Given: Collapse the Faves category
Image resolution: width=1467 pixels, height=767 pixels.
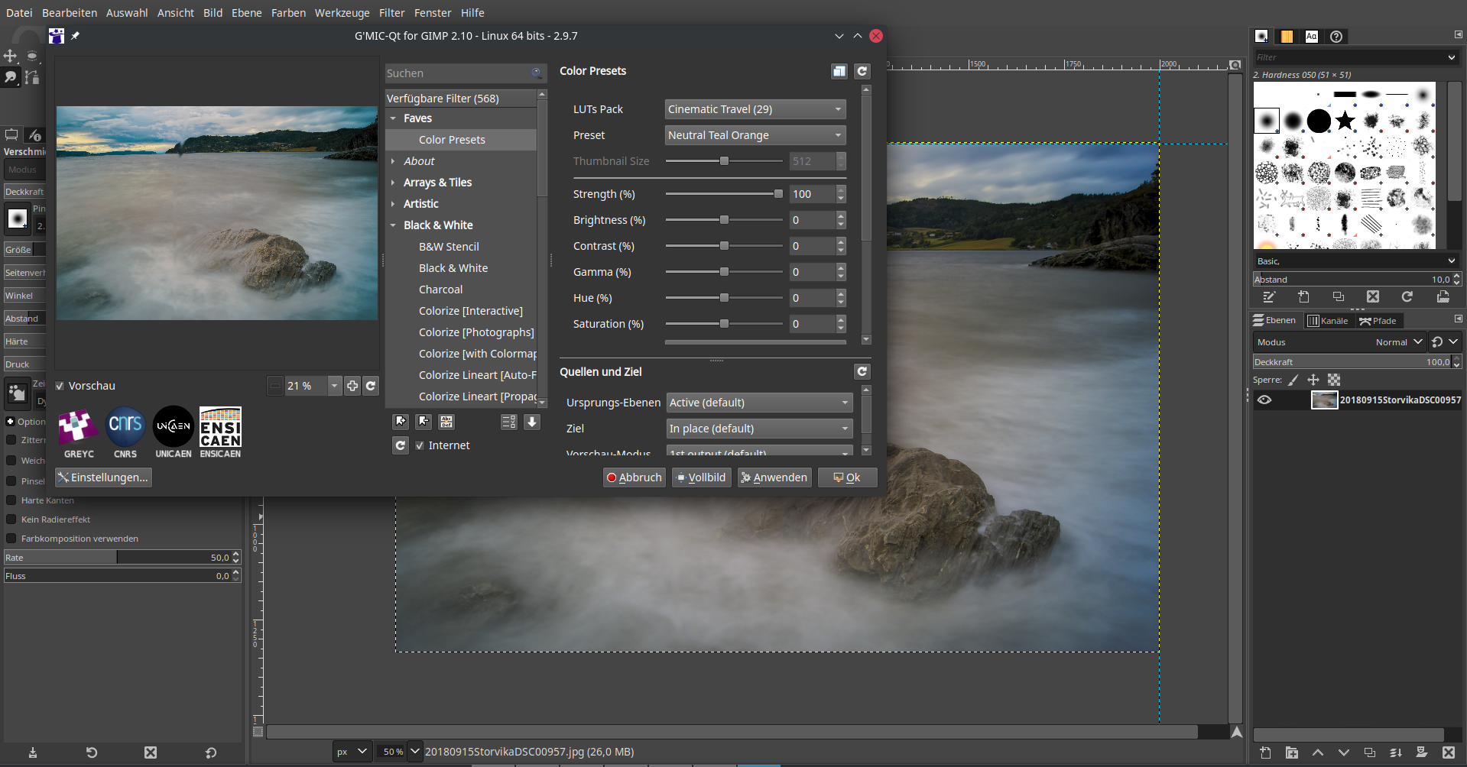Looking at the screenshot, I should pyautogui.click(x=393, y=118).
